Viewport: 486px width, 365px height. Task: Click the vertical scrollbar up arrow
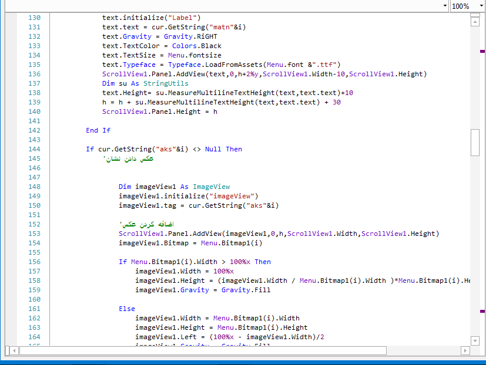475,21
